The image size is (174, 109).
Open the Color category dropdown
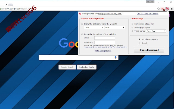tap(94, 28)
